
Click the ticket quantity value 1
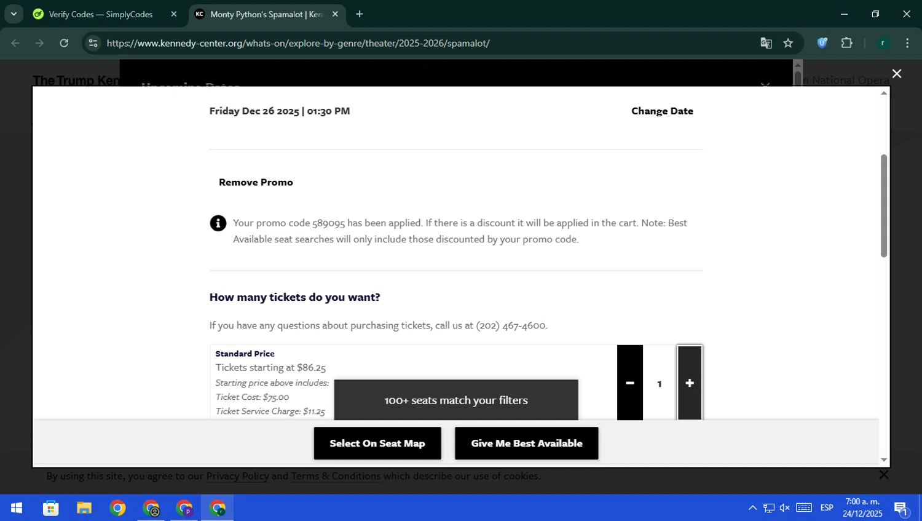(x=660, y=383)
